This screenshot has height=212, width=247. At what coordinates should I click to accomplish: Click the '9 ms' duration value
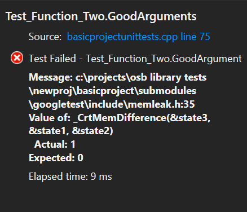[x=101, y=176]
